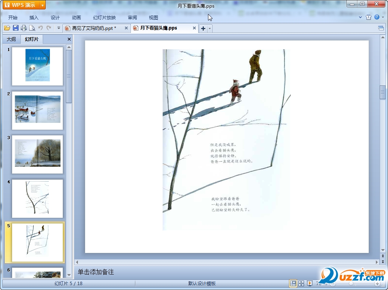The width and height of the screenshot is (388, 290).
Task: Click status text 默认设计模板
Action: [x=202, y=283]
